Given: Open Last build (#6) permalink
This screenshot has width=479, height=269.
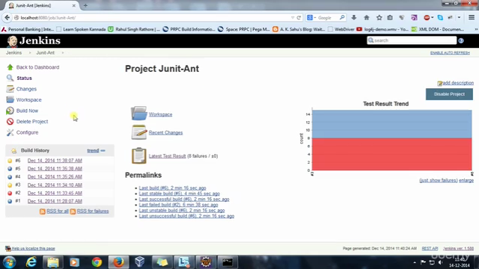Looking at the screenshot, I should tap(172, 188).
